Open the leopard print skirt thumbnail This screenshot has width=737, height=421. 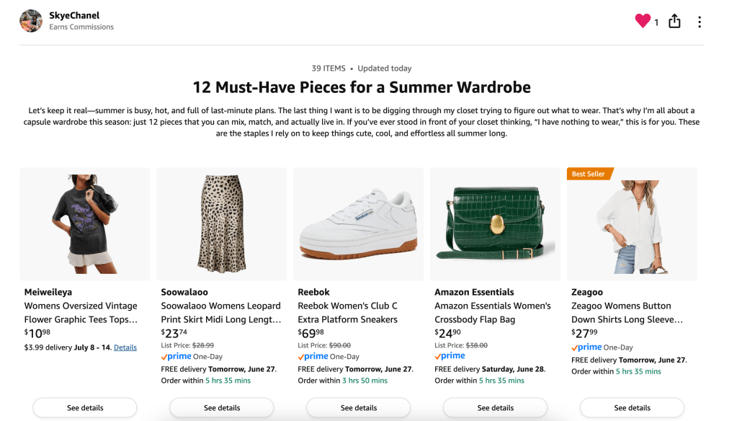[221, 223]
